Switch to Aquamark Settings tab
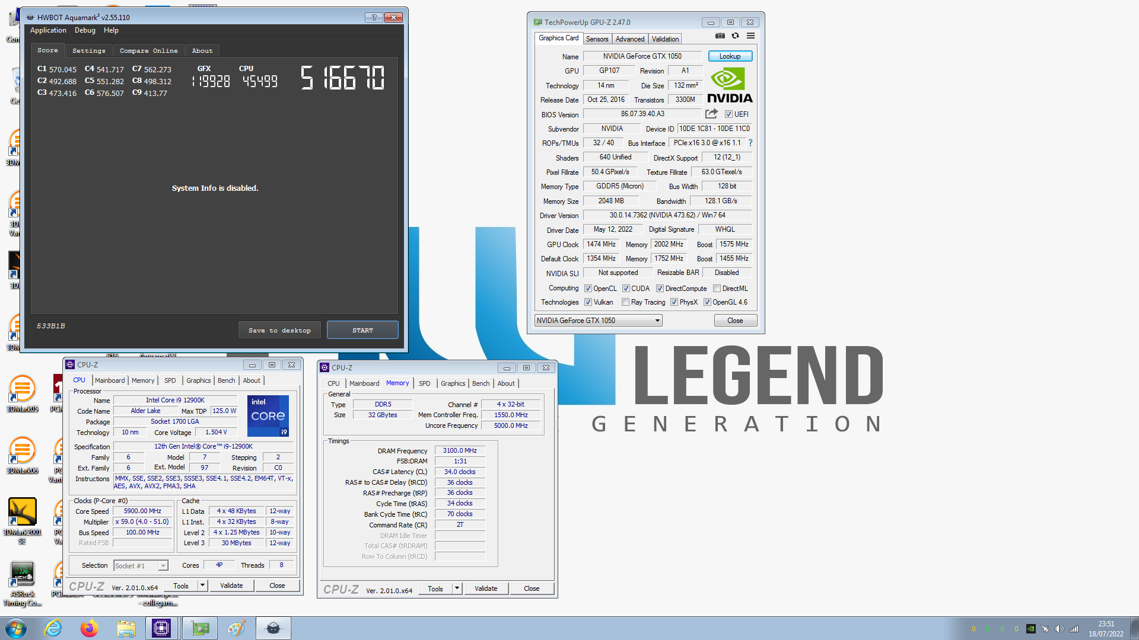This screenshot has width=1139, height=640. pos(88,51)
